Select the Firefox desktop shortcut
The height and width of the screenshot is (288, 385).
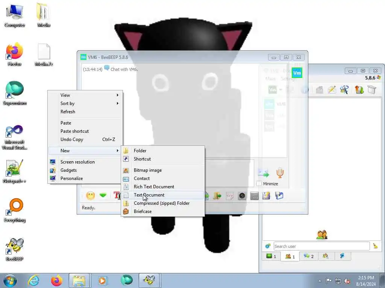tap(15, 54)
